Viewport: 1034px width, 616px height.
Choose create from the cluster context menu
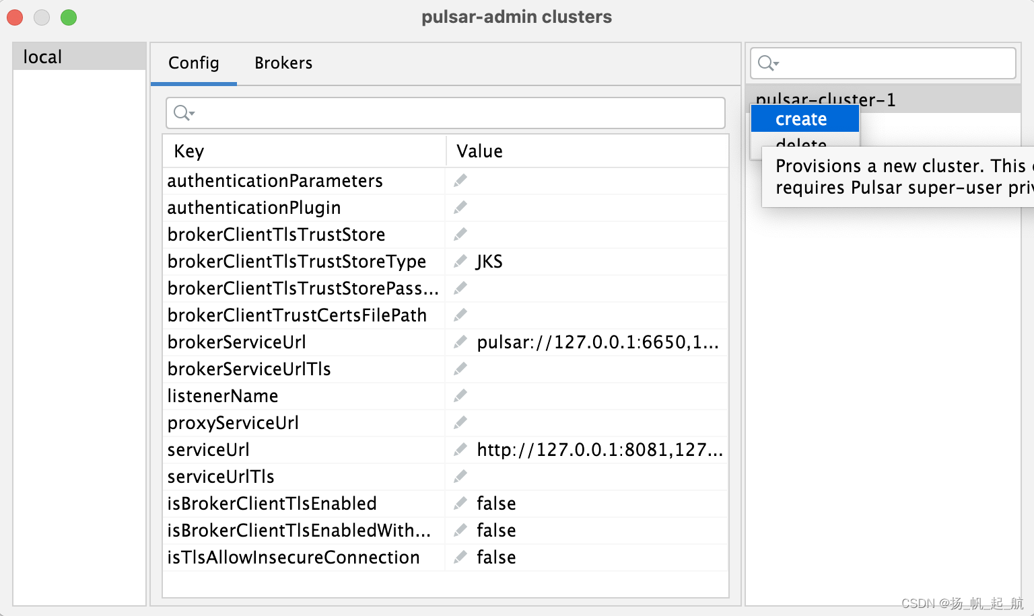(x=801, y=118)
